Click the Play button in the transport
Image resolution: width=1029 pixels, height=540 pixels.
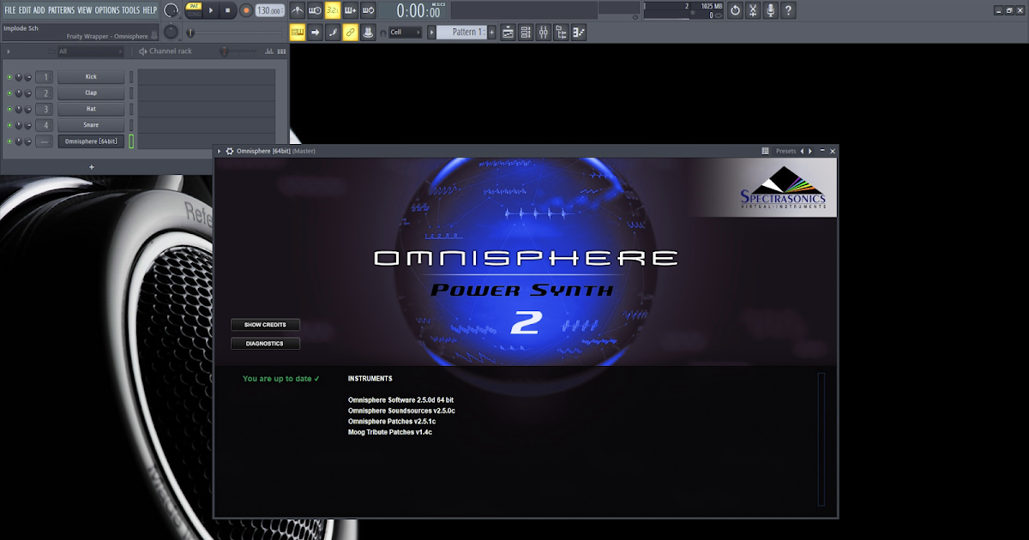pyautogui.click(x=212, y=10)
